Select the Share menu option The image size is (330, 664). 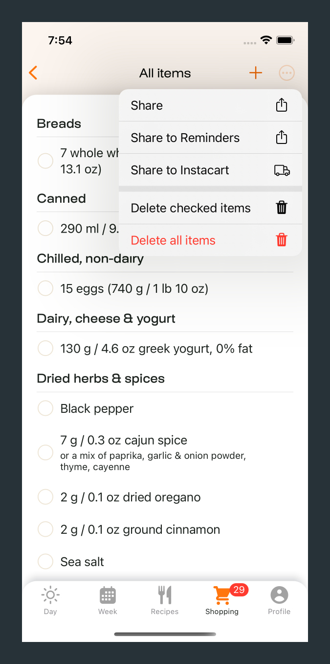[x=210, y=105]
